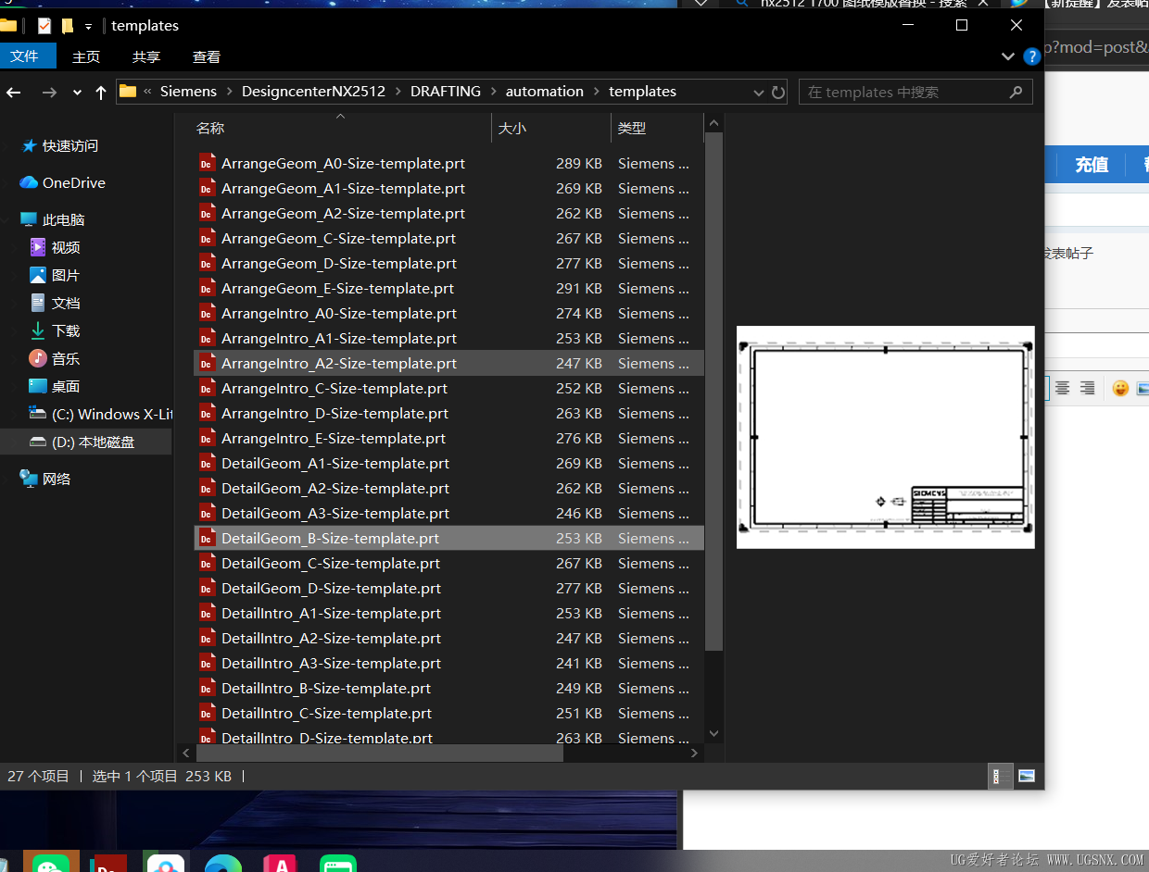Viewport: 1149px width, 872px height.
Task: Click the DetailIntro_A2-Size-template.prt file name
Action: pyautogui.click(x=331, y=638)
